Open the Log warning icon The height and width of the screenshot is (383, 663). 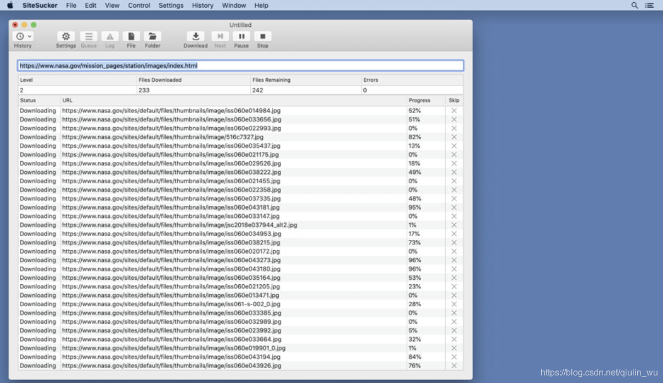click(110, 36)
